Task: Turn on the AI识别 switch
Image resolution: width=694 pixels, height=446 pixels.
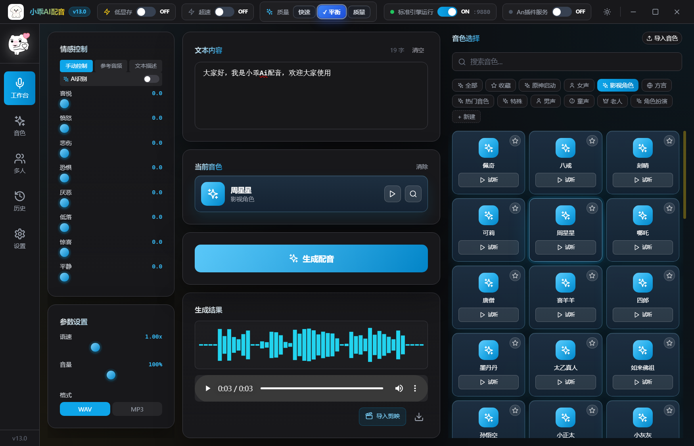Action: (x=151, y=79)
